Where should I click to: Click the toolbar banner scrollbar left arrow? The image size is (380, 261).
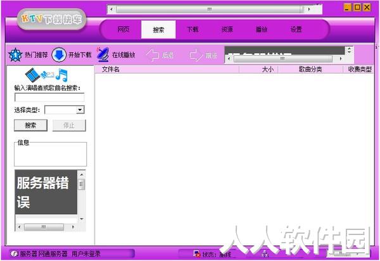pyautogui.click(x=229, y=59)
